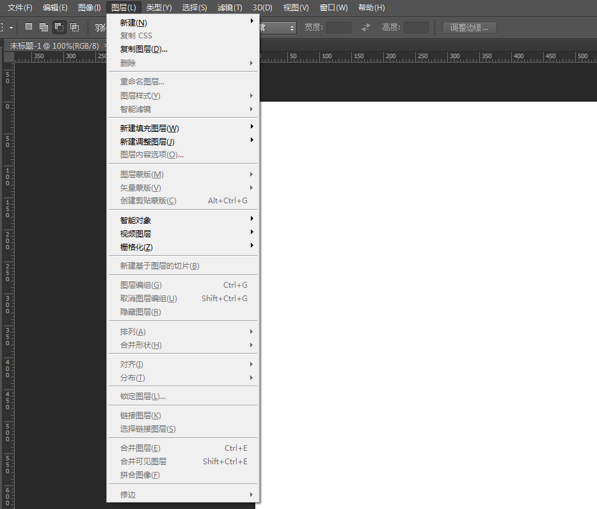
Task: Switch to the 未标题-1 document tab
Action: tap(54, 45)
